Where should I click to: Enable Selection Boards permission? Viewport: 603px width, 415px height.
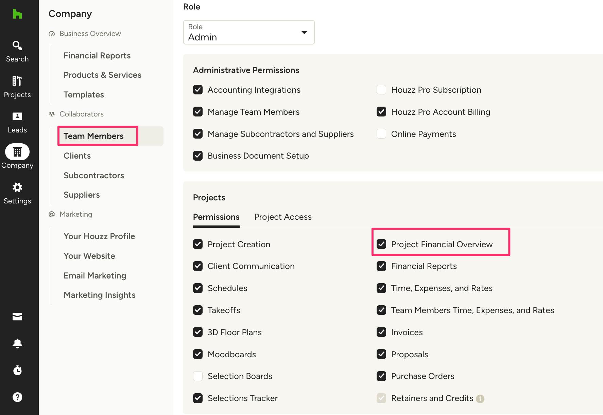click(x=198, y=376)
